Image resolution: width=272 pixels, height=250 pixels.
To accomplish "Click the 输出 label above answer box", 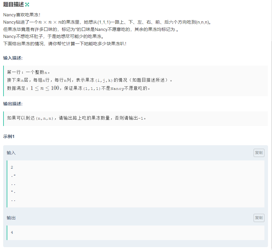I will 11,218.
